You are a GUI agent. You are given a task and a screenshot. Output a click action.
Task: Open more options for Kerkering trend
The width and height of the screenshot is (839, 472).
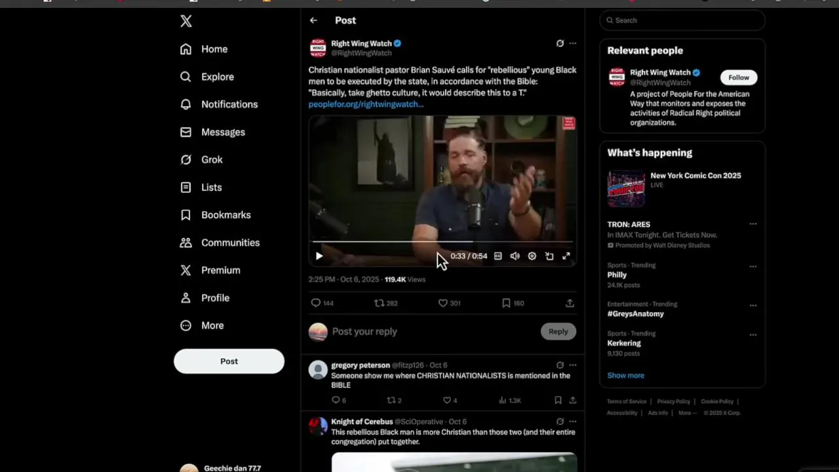[x=753, y=334]
